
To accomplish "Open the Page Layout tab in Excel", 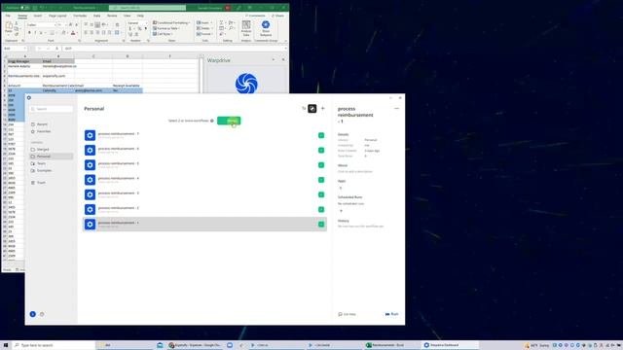I will (x=57, y=16).
